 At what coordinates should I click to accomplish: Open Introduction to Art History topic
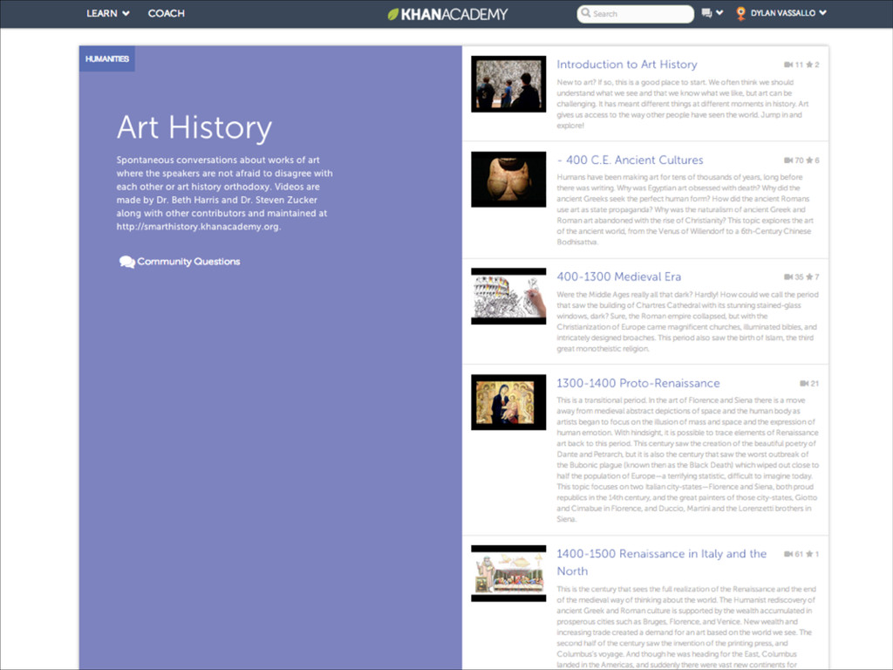tap(626, 65)
